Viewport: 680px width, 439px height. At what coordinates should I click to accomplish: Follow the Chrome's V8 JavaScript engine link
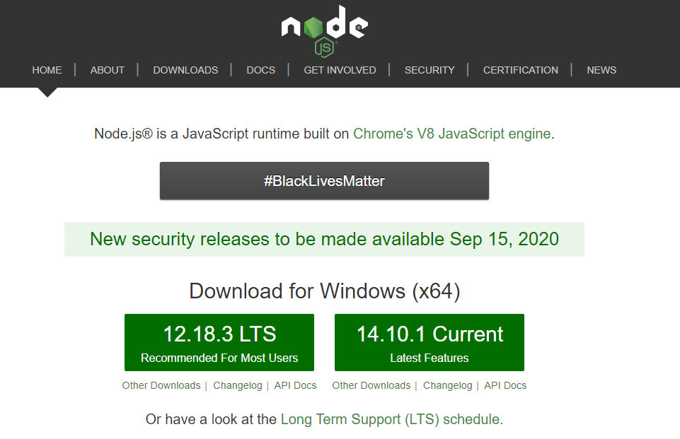tap(451, 134)
